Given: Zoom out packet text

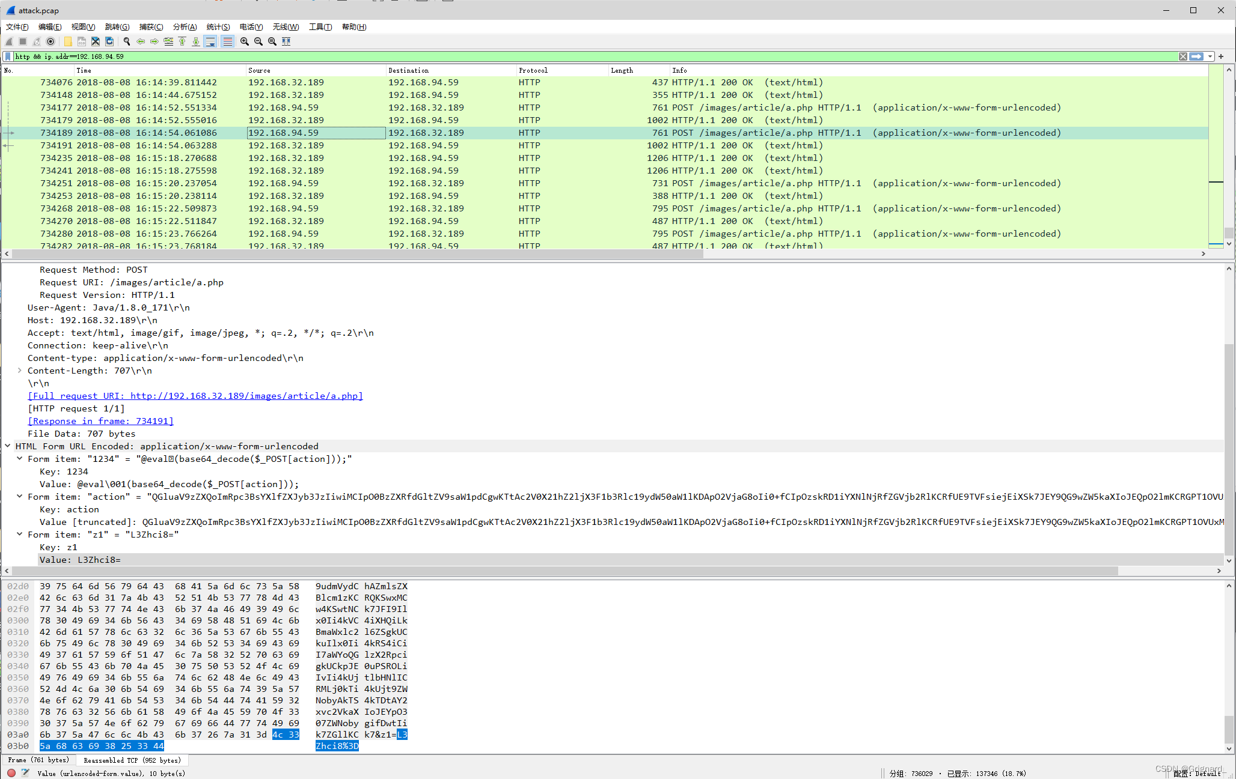Looking at the screenshot, I should click(x=259, y=41).
